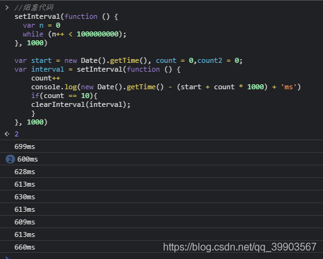Viewport: 323px width, 259px height.
Task: Click the return value arrow beside 2
Action: (x=7, y=134)
